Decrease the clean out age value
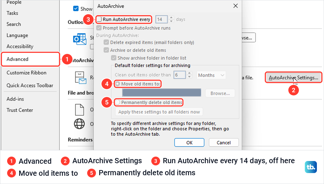 pos(189,77)
